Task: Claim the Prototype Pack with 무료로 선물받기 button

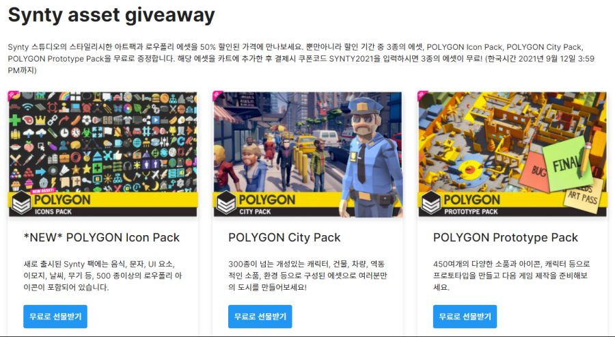Action: point(465,316)
